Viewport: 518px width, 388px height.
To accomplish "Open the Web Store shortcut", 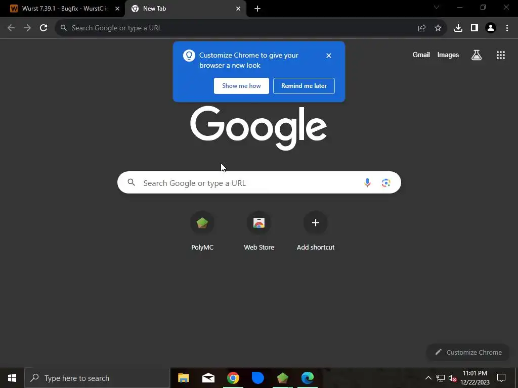I will 259,231.
